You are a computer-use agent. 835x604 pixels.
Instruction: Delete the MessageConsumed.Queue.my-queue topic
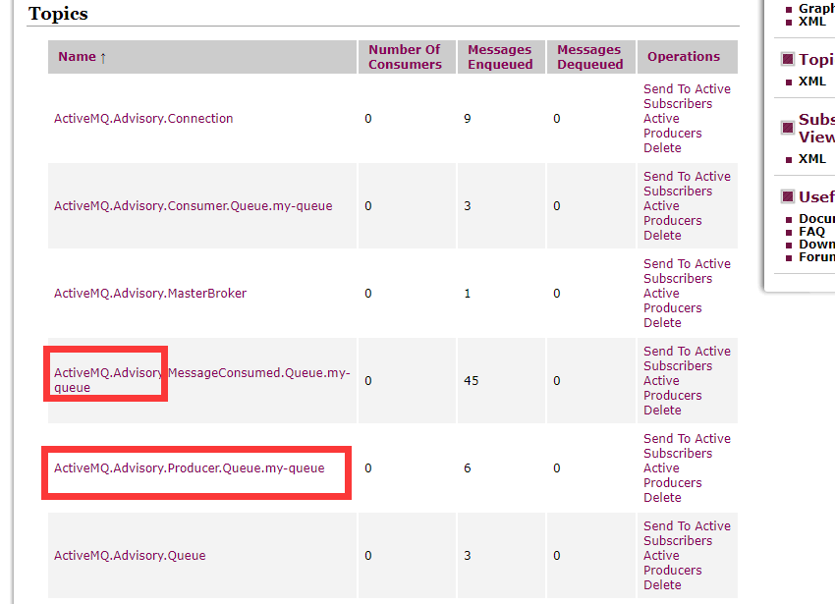[662, 410]
